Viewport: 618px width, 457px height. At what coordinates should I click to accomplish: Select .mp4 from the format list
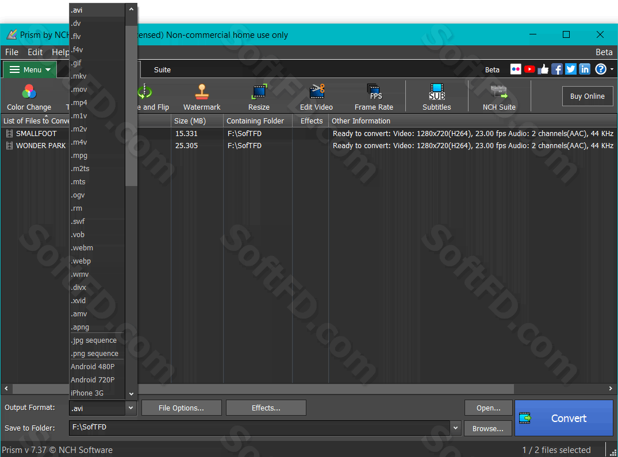click(97, 102)
